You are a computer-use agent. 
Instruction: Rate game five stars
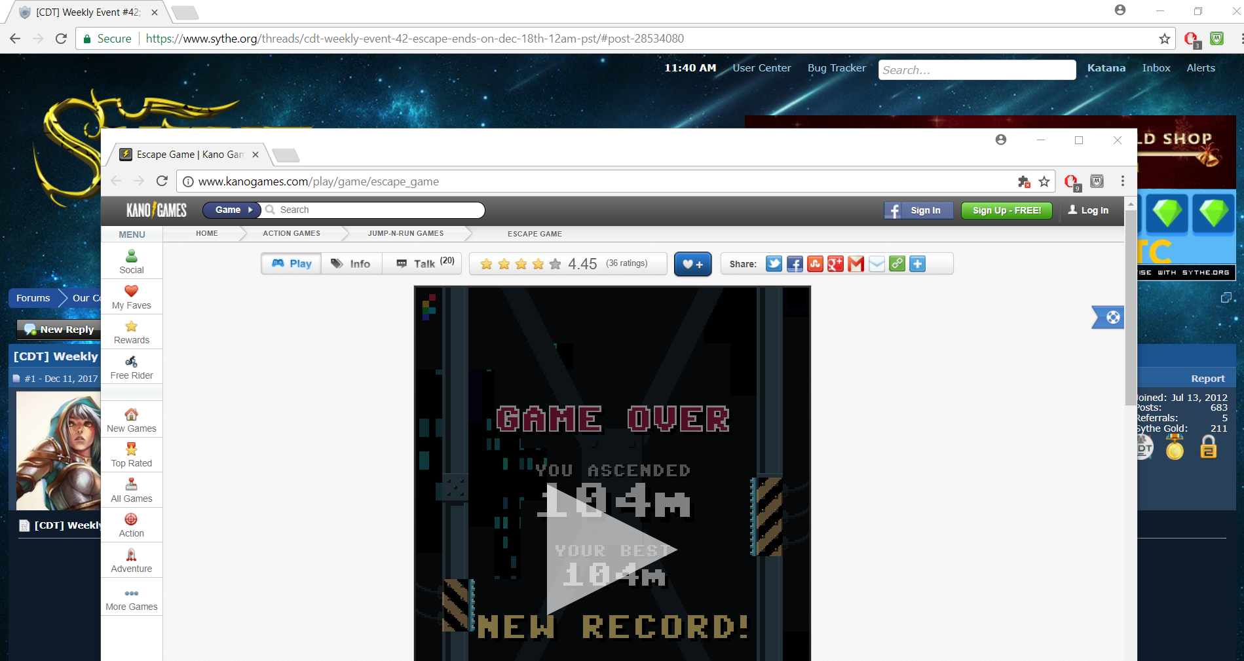(x=555, y=264)
